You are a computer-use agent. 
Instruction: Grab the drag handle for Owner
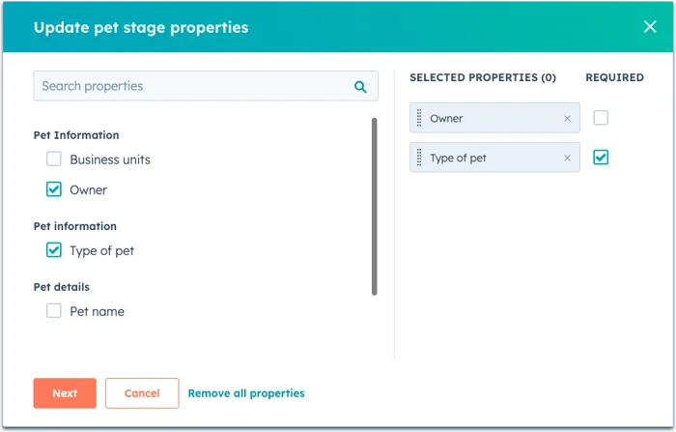[x=419, y=118]
